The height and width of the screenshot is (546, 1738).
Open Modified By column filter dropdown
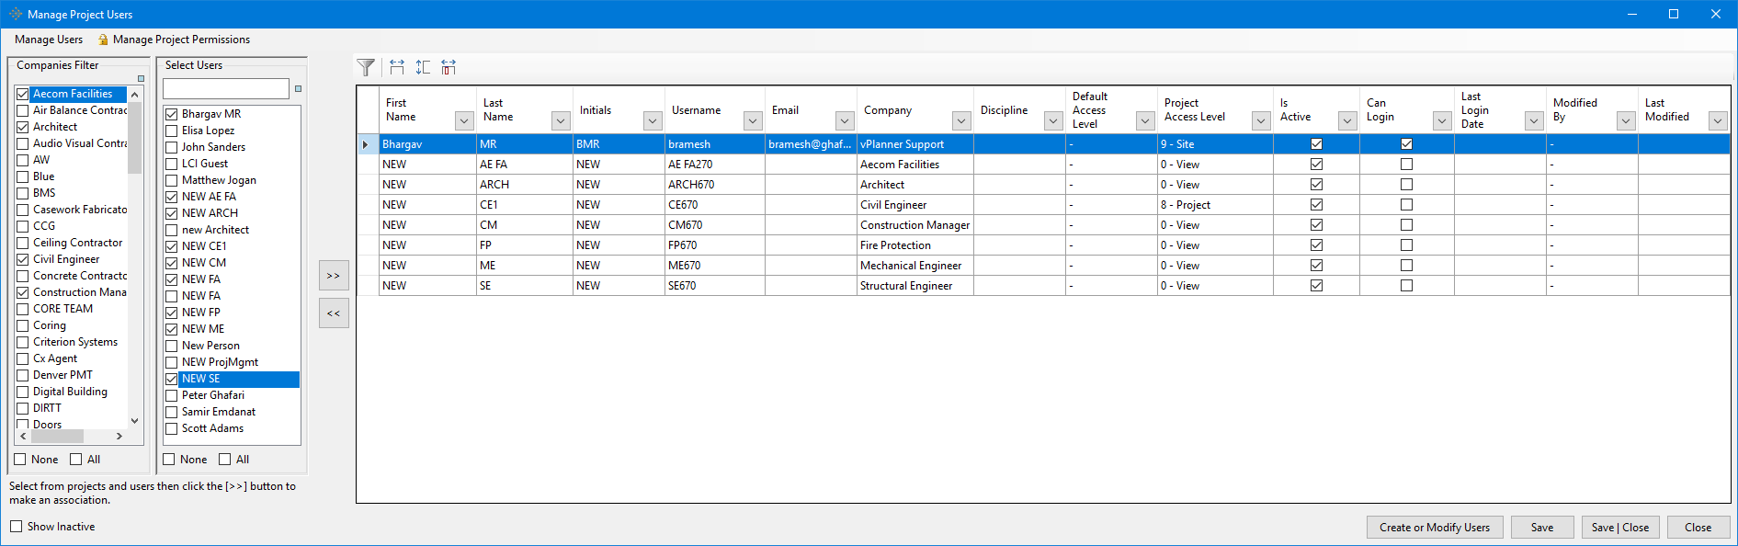1626,120
